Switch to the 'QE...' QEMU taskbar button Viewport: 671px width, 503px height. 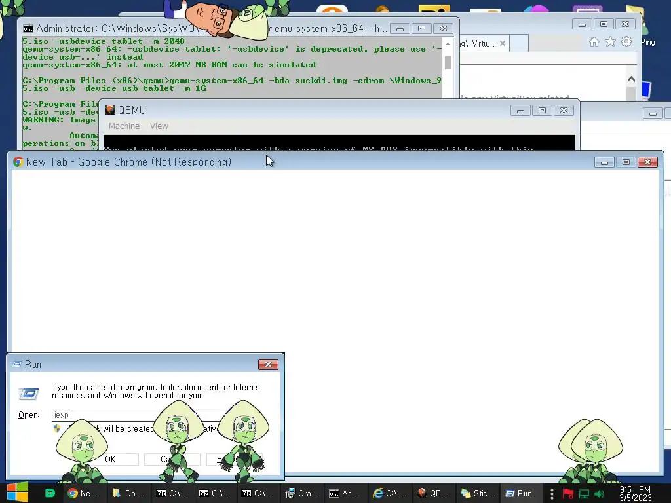pos(432,493)
